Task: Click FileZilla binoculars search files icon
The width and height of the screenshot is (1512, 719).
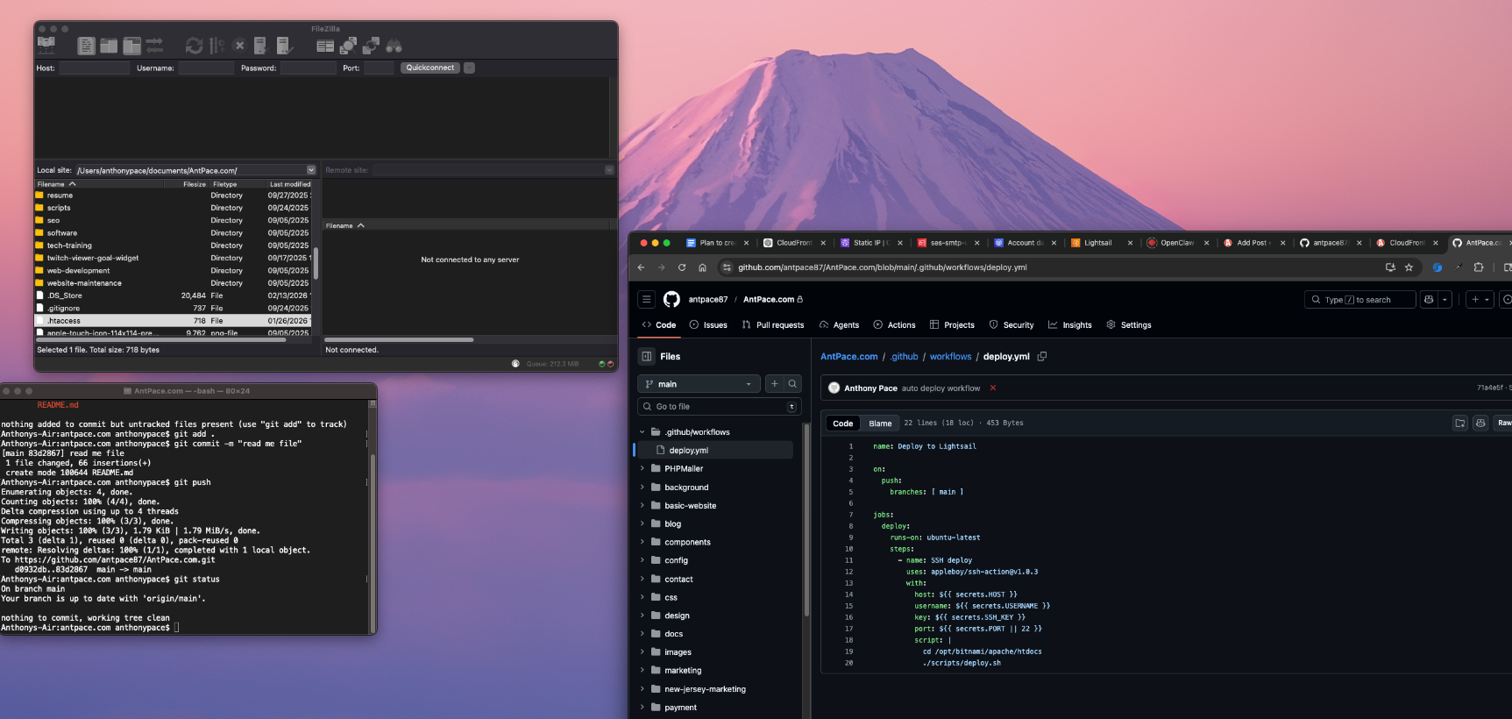Action: [394, 46]
